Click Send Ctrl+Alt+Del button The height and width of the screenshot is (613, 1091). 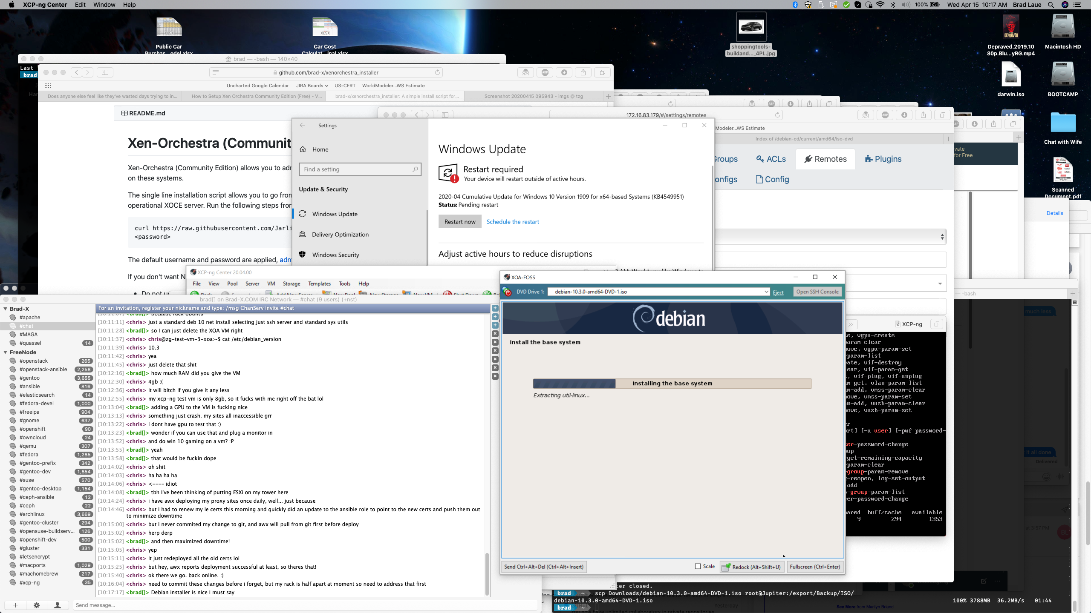(x=544, y=567)
